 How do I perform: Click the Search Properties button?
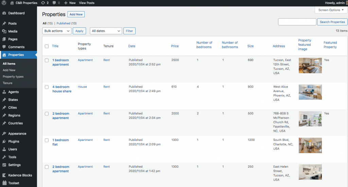(x=332, y=22)
